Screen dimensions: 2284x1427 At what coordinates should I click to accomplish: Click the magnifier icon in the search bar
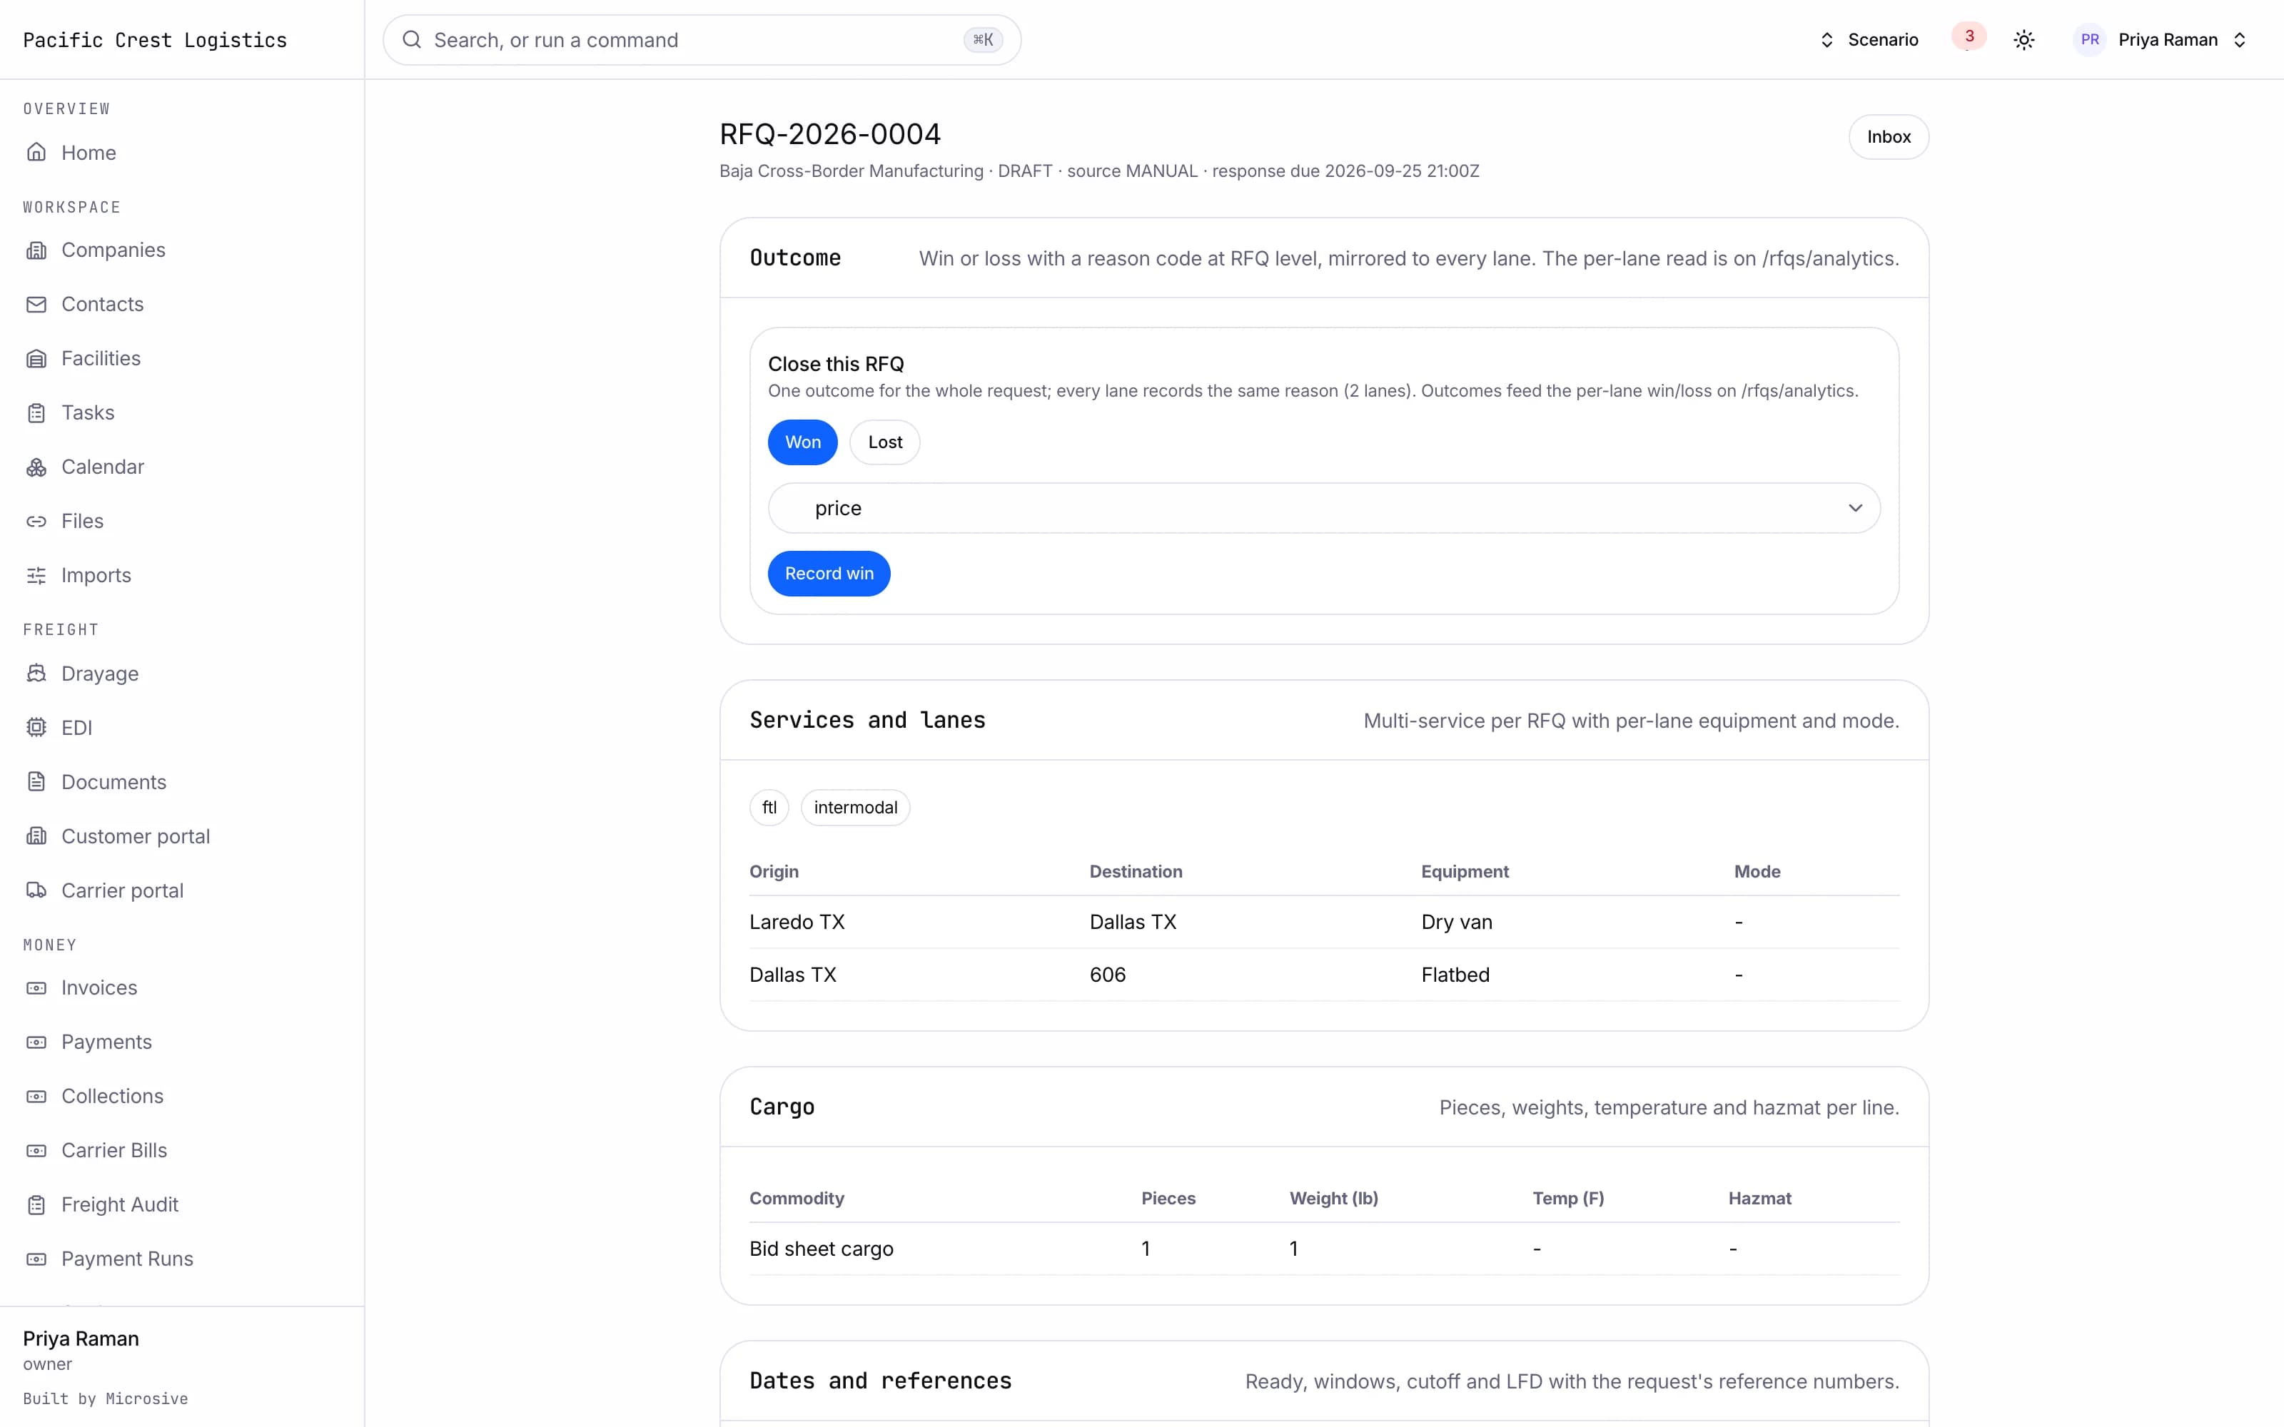click(412, 40)
